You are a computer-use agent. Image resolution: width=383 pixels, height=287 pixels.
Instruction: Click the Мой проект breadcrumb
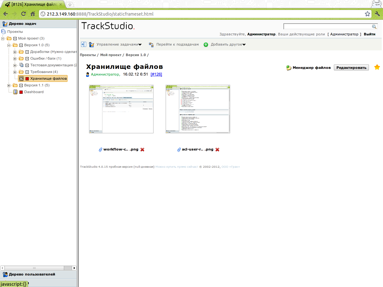(x=111, y=55)
